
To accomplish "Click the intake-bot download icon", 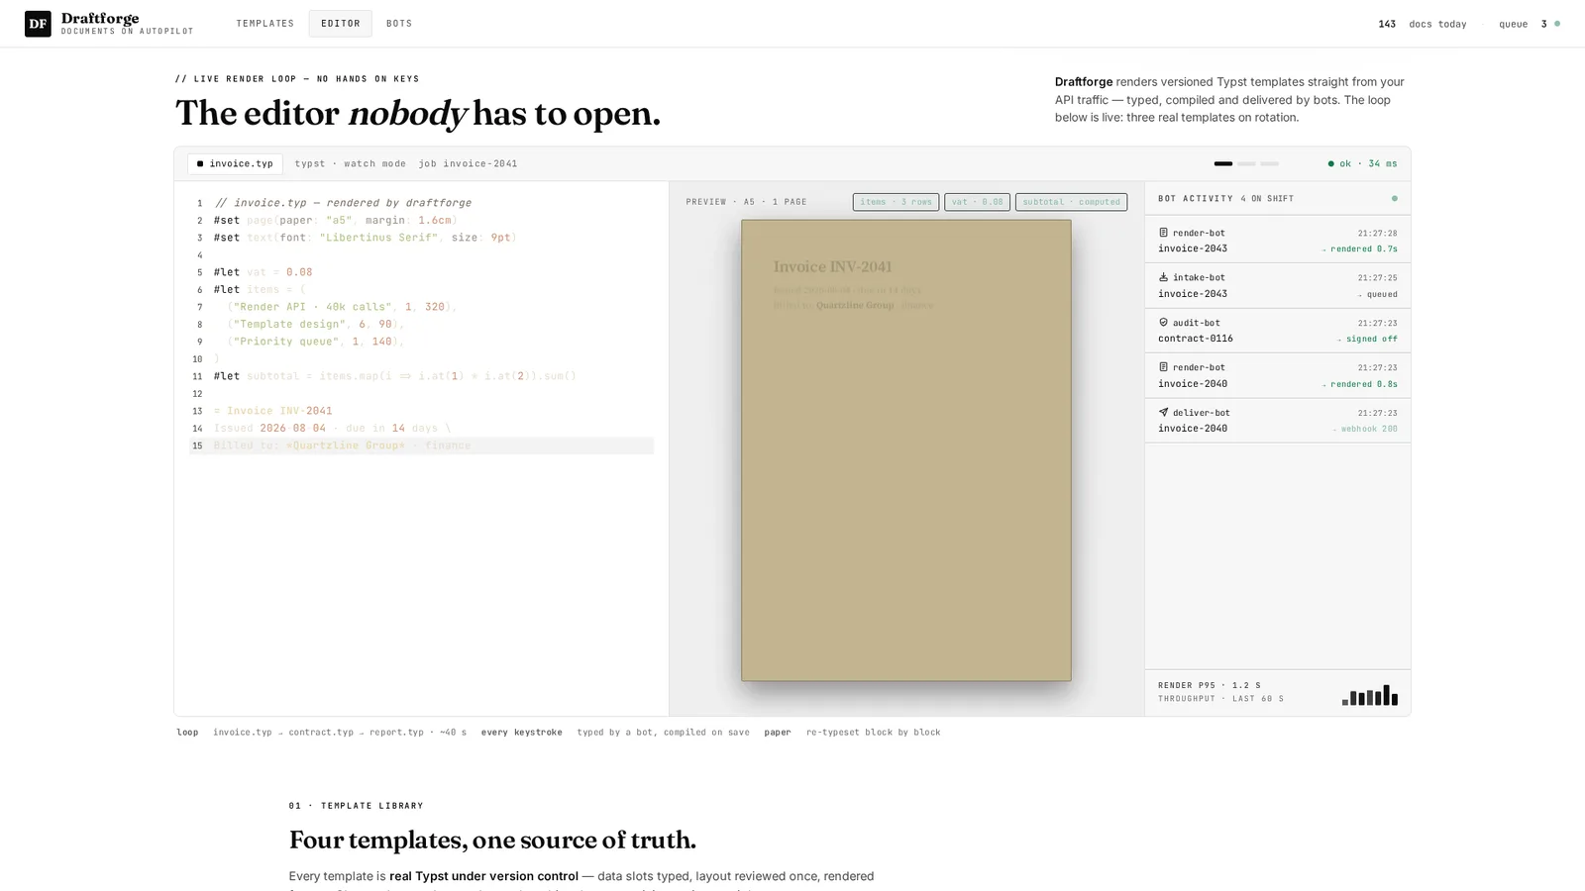I will (x=1163, y=277).
